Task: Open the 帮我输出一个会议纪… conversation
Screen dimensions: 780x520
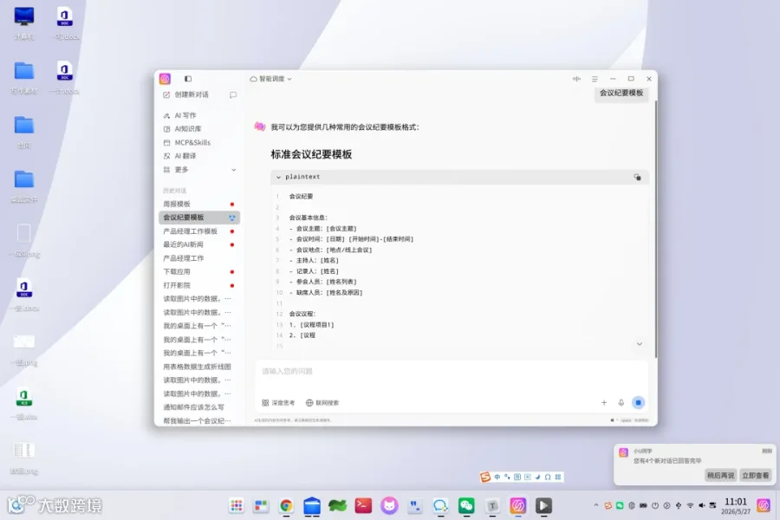Action: coord(199,421)
